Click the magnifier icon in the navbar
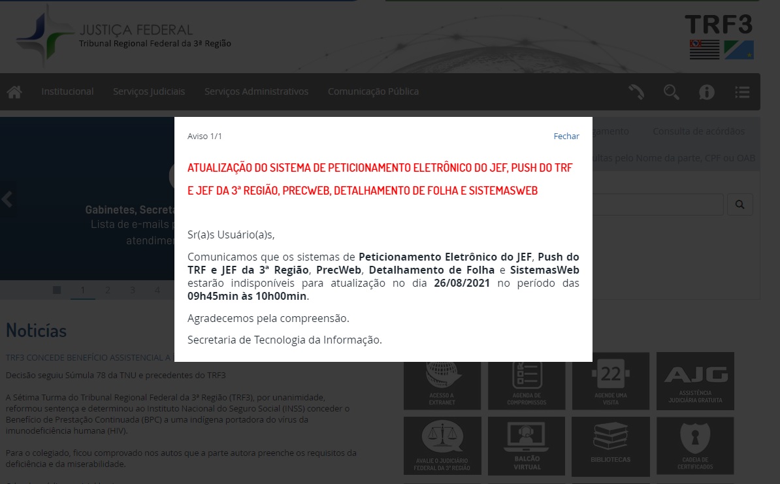 tap(671, 92)
